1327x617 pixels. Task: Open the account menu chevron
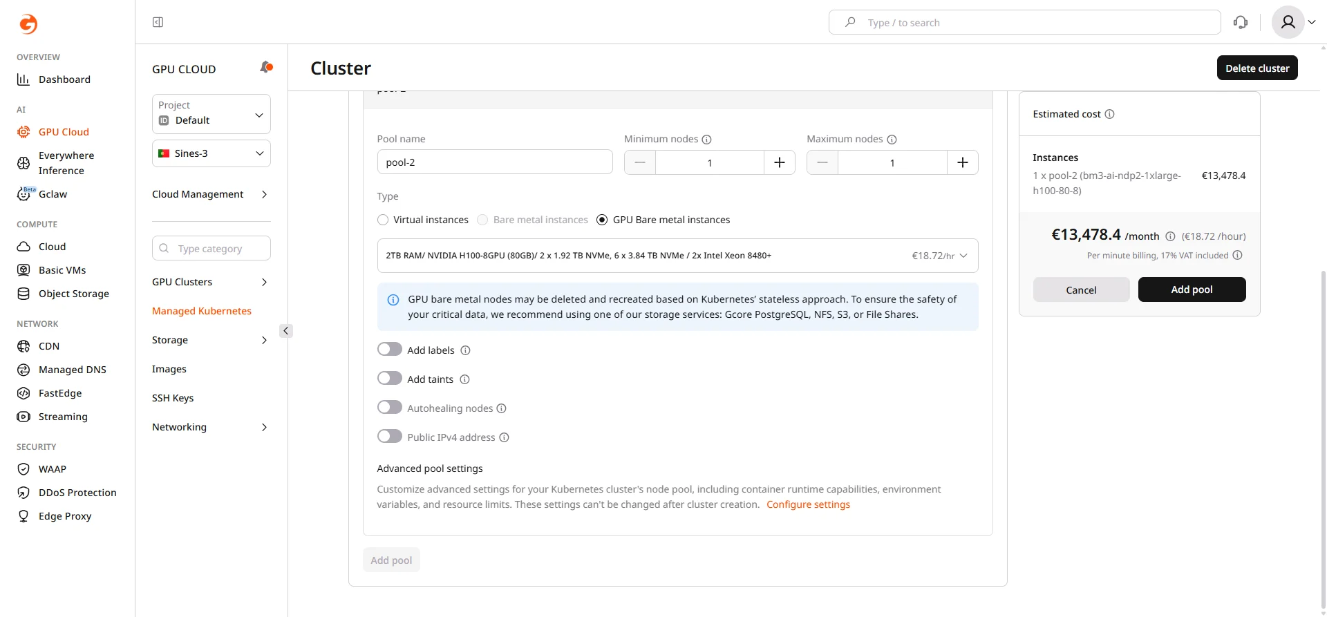click(1312, 22)
